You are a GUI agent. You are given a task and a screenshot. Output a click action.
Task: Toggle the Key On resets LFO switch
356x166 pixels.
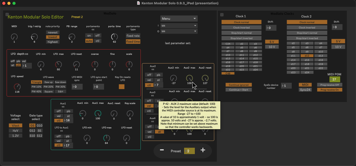click(122, 87)
